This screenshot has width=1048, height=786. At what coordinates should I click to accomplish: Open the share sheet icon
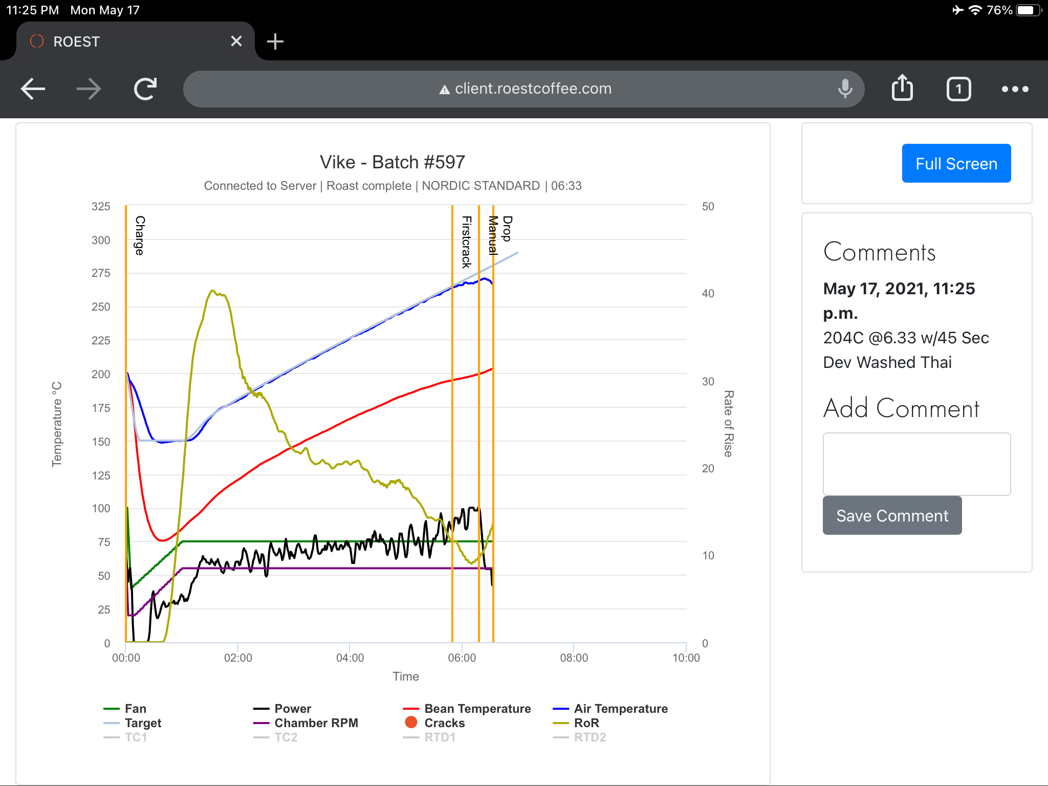pos(902,88)
